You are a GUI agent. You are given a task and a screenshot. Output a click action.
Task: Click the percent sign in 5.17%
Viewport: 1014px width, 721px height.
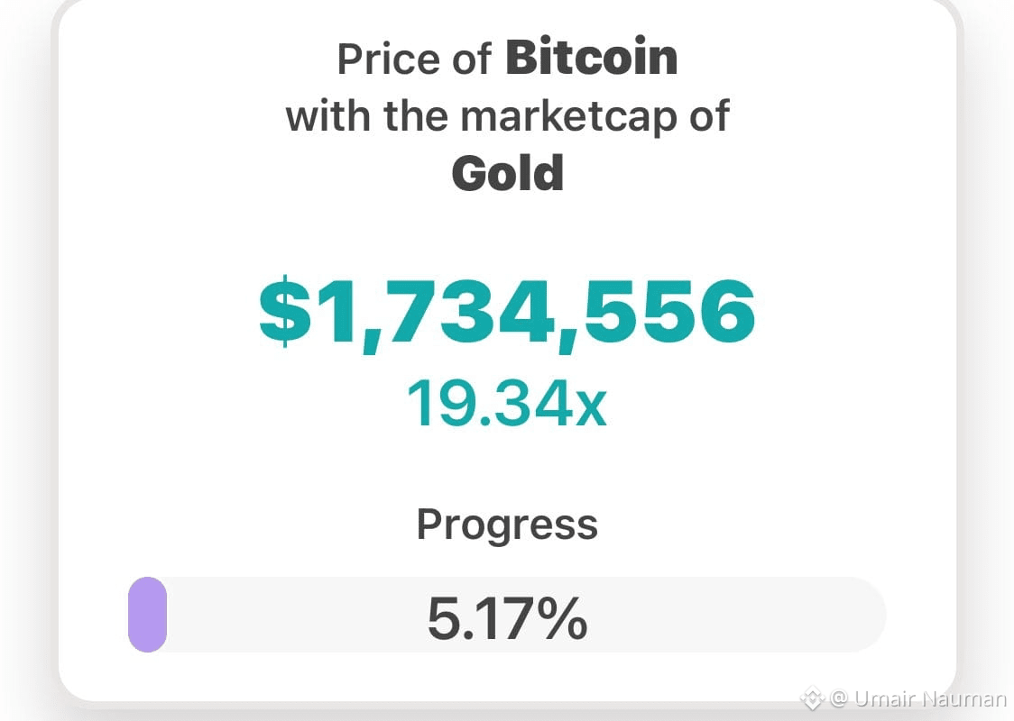coord(561,618)
